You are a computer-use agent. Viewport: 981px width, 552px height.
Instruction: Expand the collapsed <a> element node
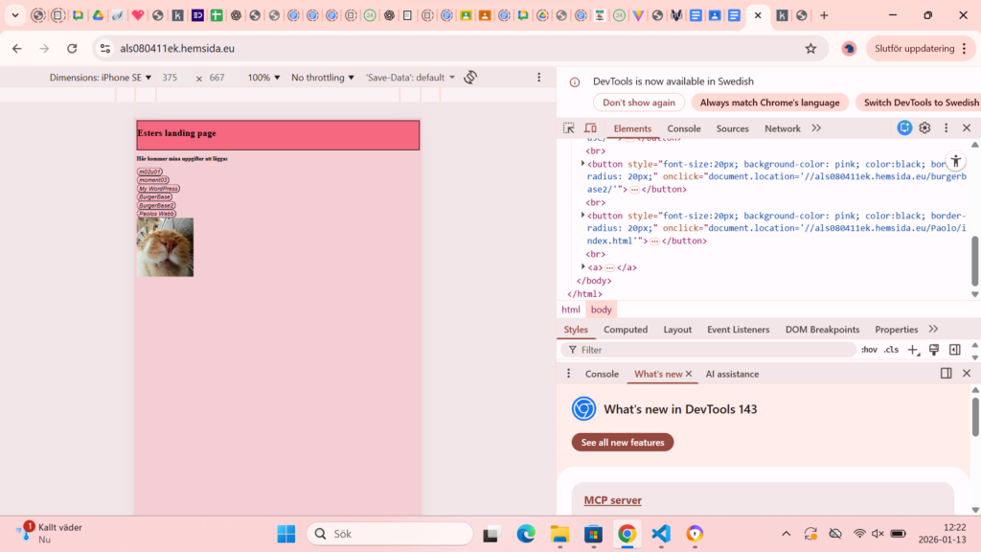coord(583,267)
